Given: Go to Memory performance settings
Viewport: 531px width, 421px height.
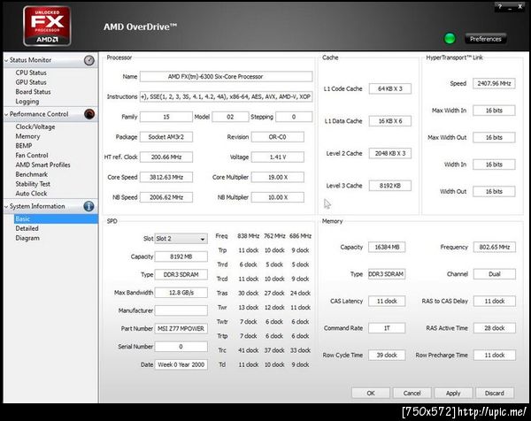Looking at the screenshot, I should pyautogui.click(x=27, y=136).
